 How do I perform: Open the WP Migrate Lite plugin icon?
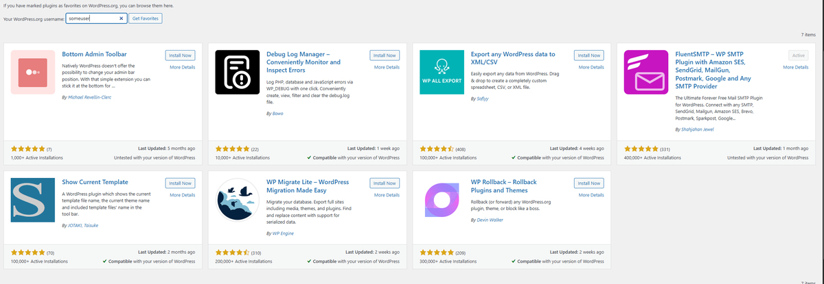coord(237,198)
